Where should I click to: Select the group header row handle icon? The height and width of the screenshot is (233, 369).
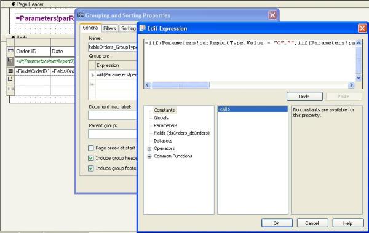coord(10,61)
